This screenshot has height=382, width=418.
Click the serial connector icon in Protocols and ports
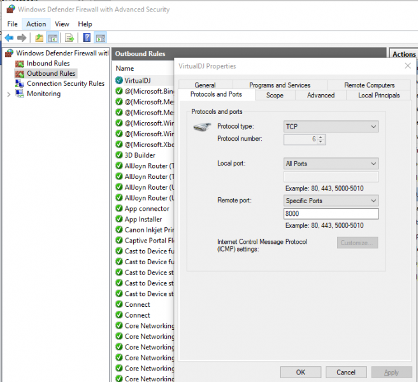click(x=202, y=127)
